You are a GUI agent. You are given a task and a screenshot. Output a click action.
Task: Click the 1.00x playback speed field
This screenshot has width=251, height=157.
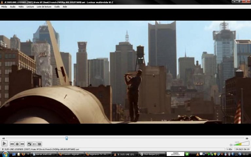229,149
